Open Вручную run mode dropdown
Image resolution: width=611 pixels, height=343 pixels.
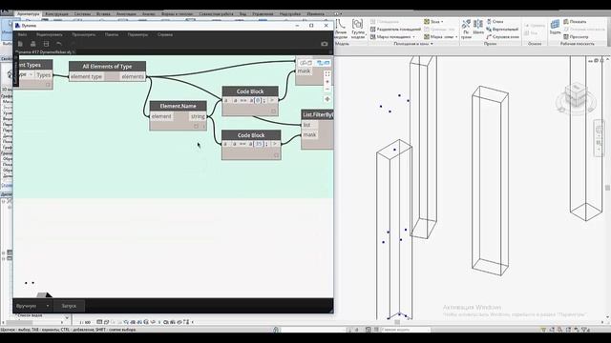(x=32, y=306)
